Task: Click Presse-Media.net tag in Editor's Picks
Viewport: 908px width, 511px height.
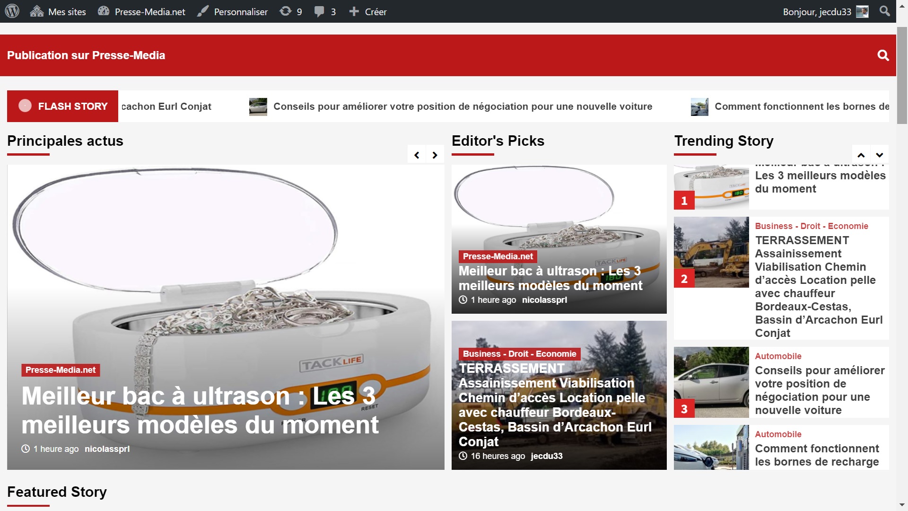Action: click(498, 256)
